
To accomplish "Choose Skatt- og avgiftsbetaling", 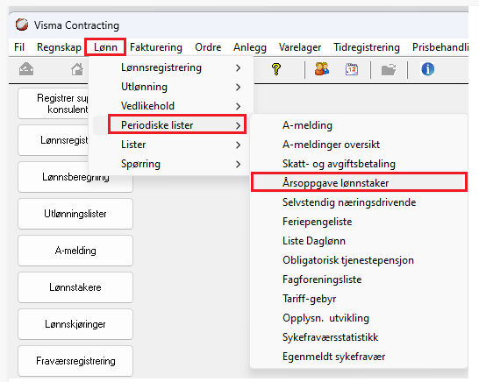I will [359, 164].
